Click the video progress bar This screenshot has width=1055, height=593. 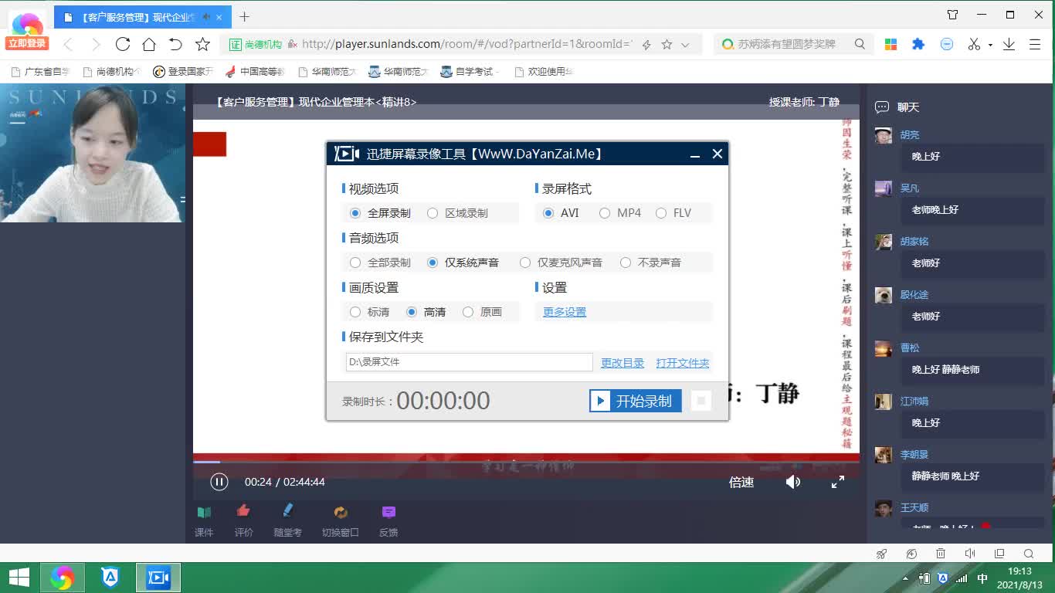coord(526,462)
